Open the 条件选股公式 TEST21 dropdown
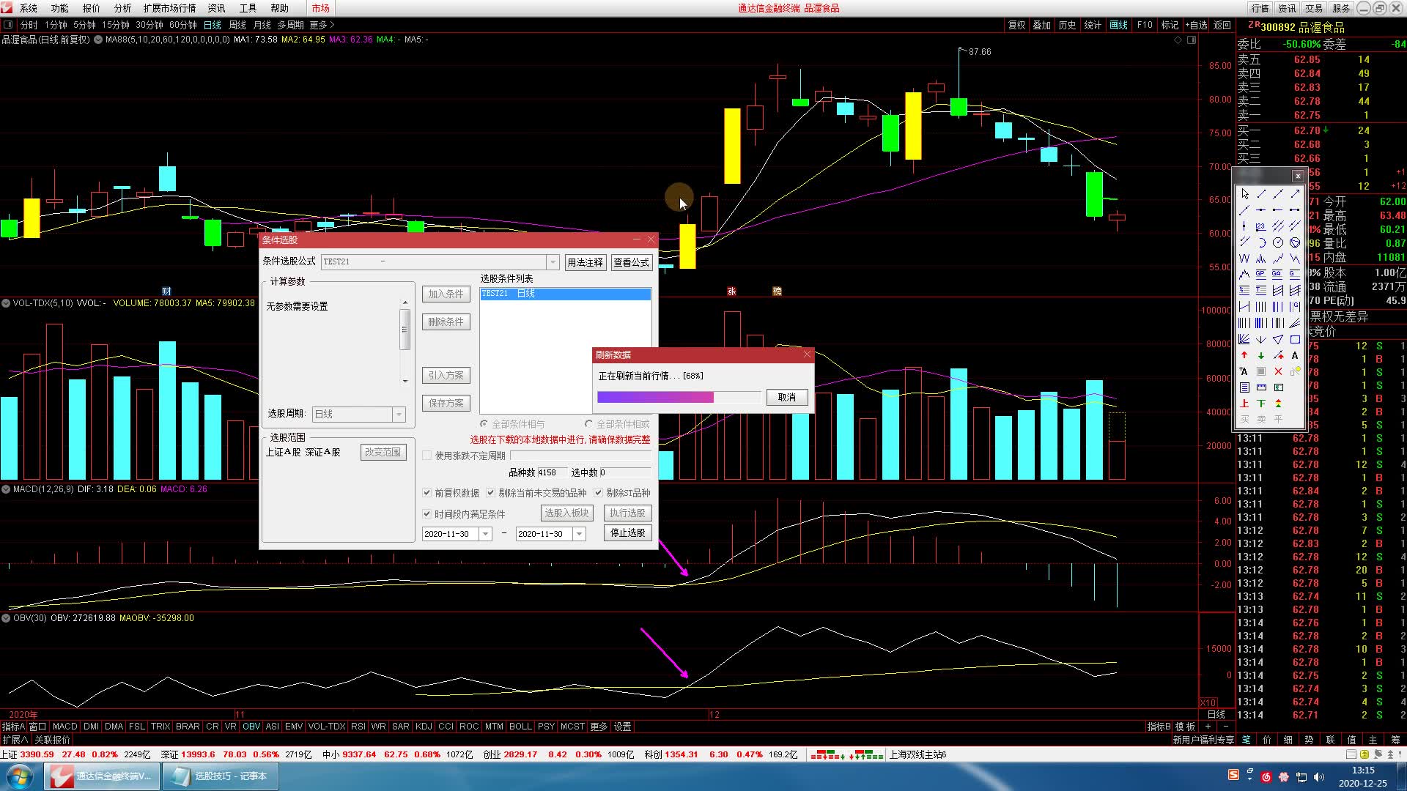The height and width of the screenshot is (791, 1407). tap(553, 262)
